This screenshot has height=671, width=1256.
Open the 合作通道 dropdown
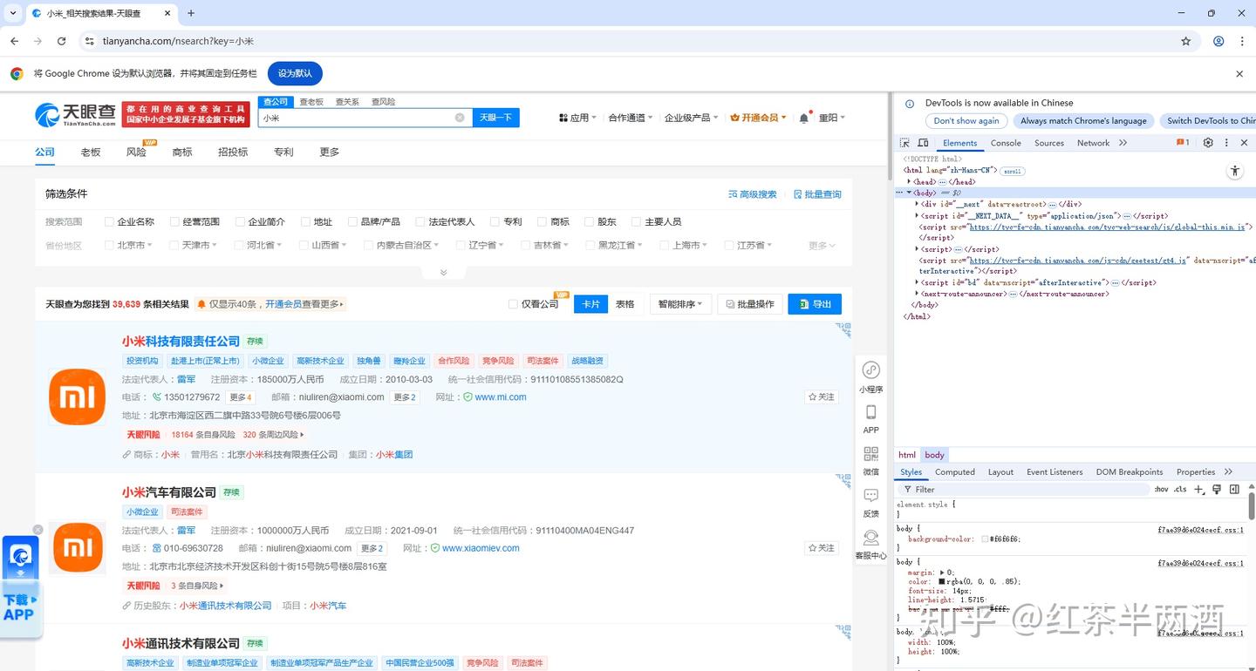click(x=630, y=118)
